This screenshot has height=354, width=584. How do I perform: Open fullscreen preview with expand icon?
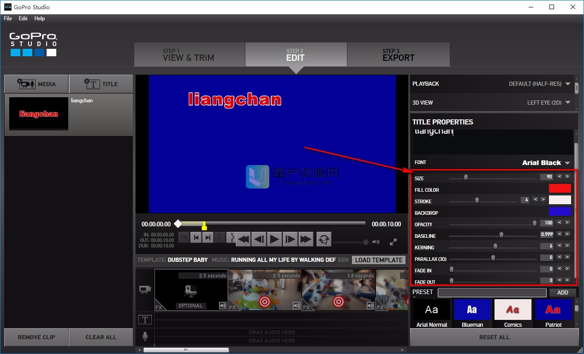[393, 242]
